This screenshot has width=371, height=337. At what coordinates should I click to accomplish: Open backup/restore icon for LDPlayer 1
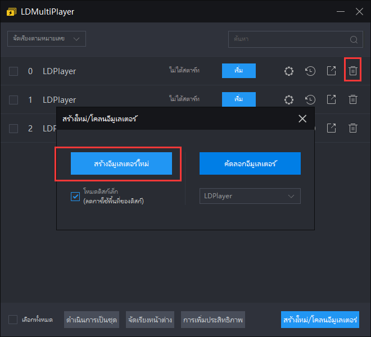pyautogui.click(x=310, y=99)
